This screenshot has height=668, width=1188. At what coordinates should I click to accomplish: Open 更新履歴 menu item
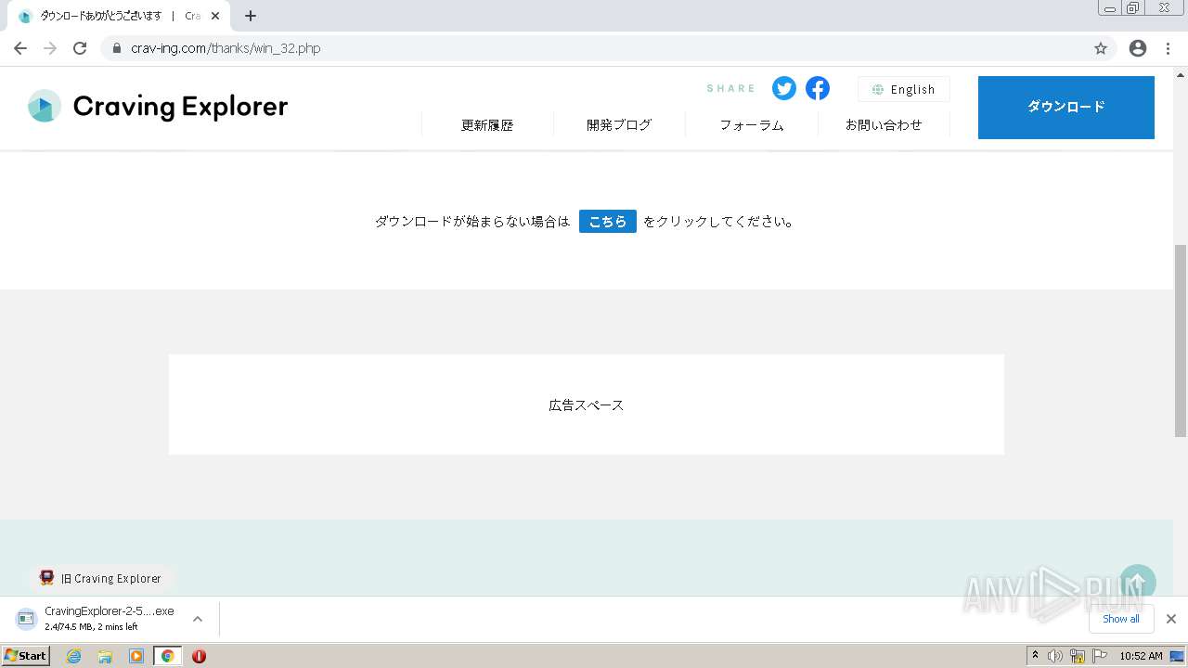487,124
